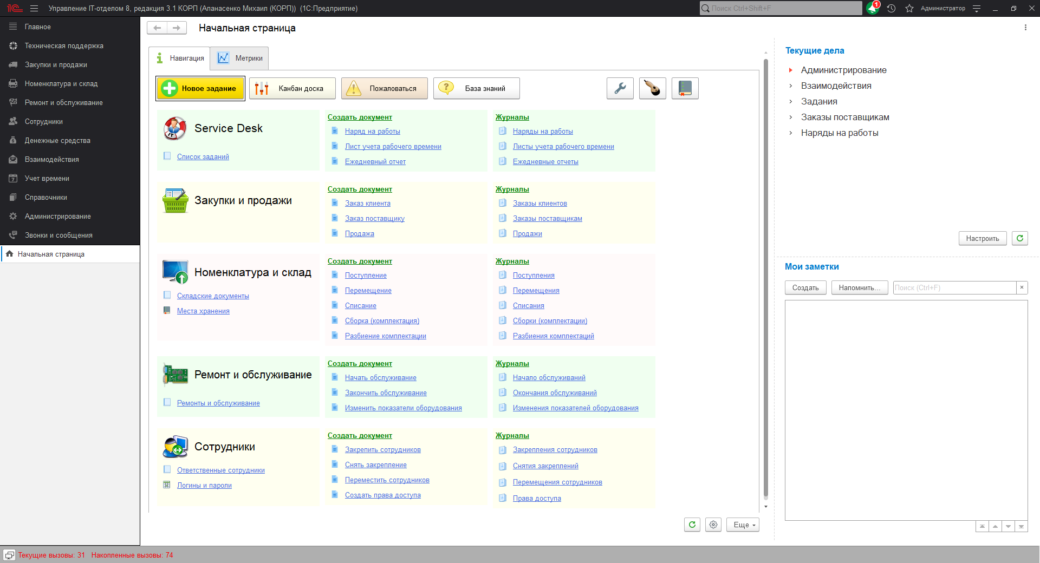Viewport: 1040px width, 563px height.
Task: Click the Service Desk lifebuoy icon
Action: pos(175,128)
